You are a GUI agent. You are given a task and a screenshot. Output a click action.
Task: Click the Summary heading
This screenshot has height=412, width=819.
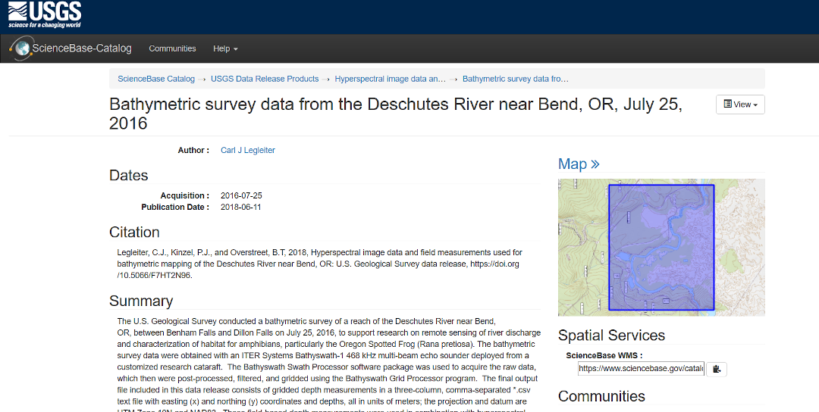[141, 301]
